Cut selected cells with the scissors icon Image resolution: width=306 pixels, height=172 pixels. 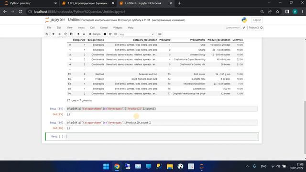[60, 34]
